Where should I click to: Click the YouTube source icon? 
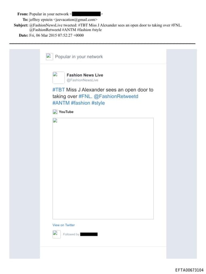tap(55, 112)
